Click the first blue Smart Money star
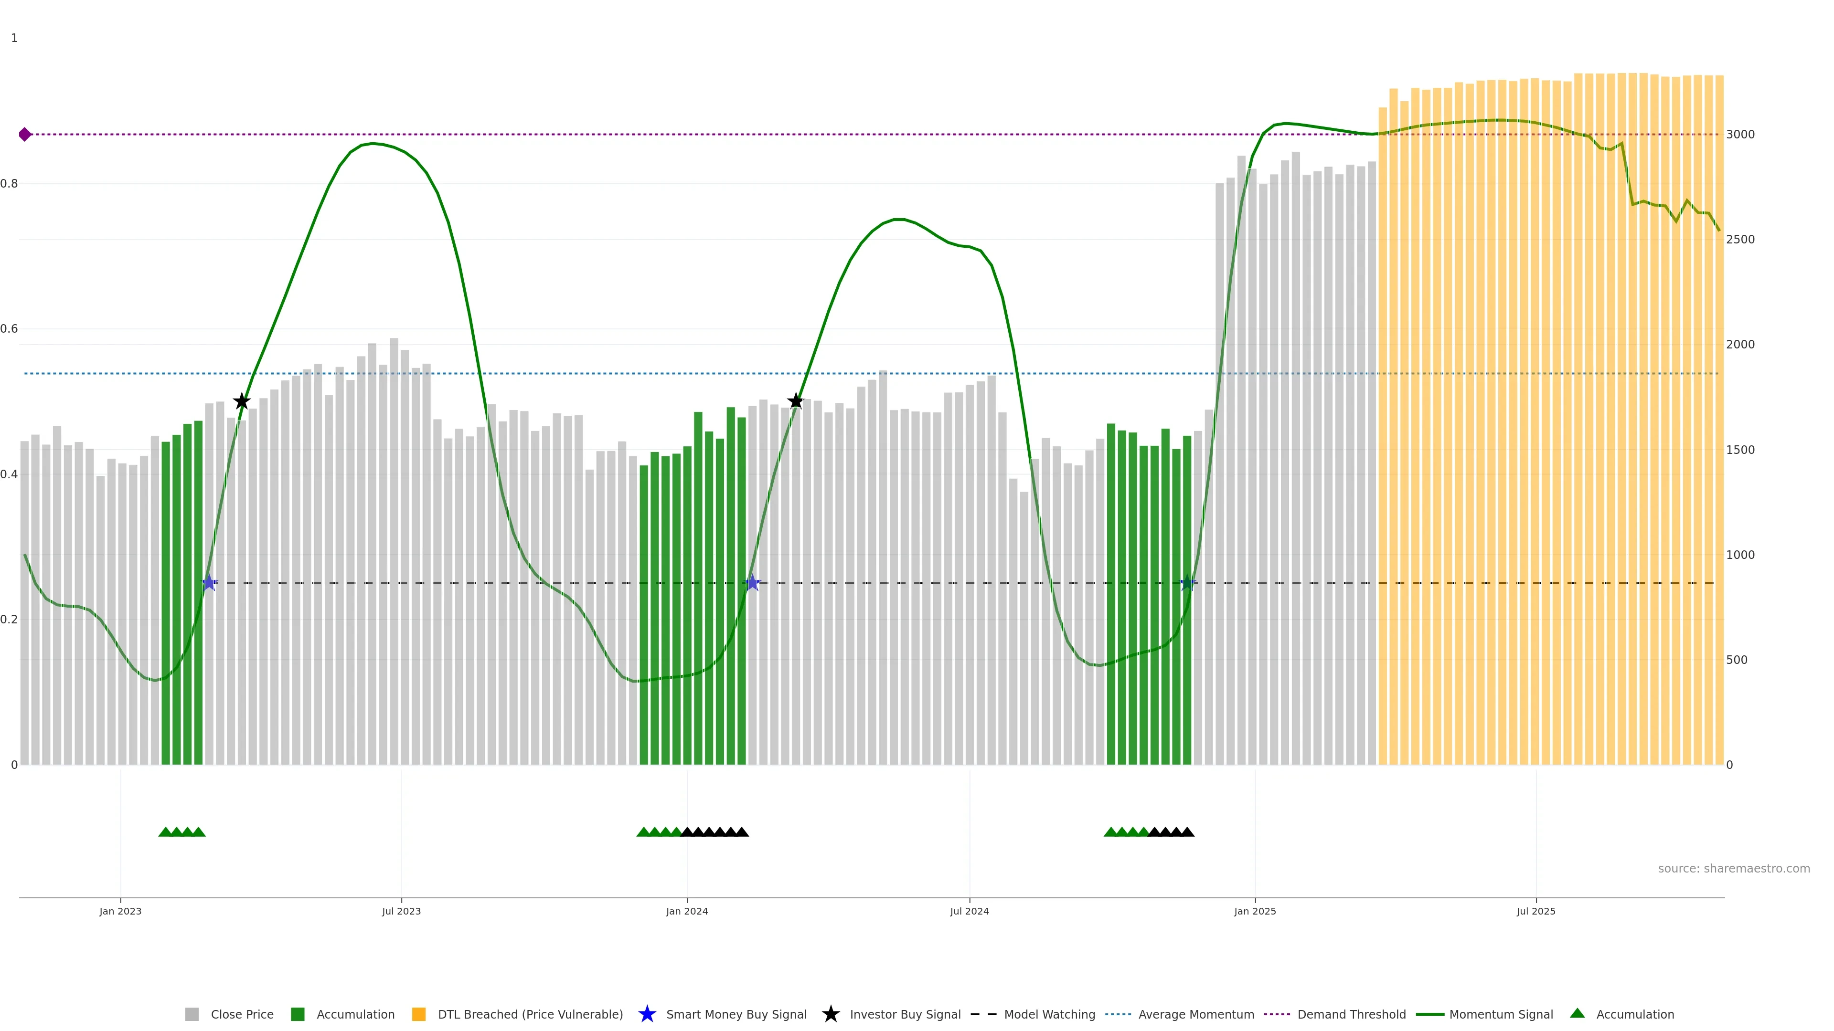Screen dimensions: 1834x1031 point(209,583)
